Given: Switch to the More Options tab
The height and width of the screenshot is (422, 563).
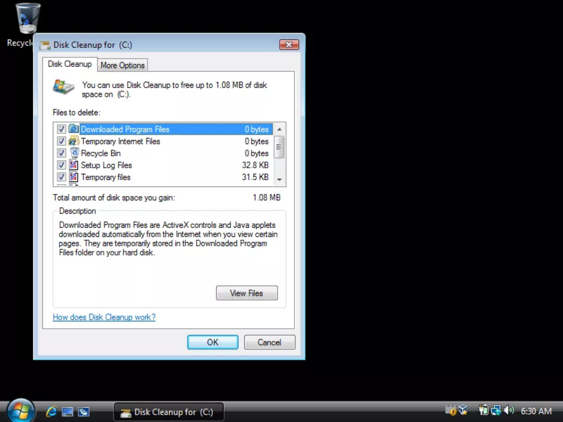Looking at the screenshot, I should [x=122, y=65].
